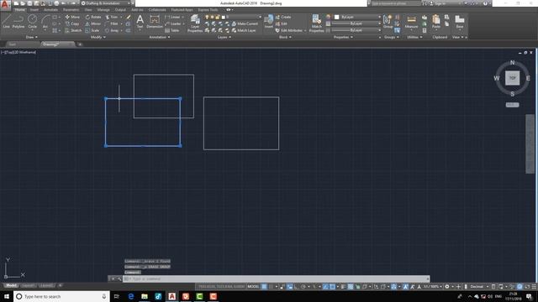The width and height of the screenshot is (538, 302).
Task: Toggle ortho mode in status bar
Action: (x=296, y=286)
